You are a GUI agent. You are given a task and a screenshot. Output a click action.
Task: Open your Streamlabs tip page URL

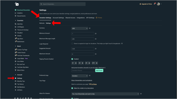[82, 81]
